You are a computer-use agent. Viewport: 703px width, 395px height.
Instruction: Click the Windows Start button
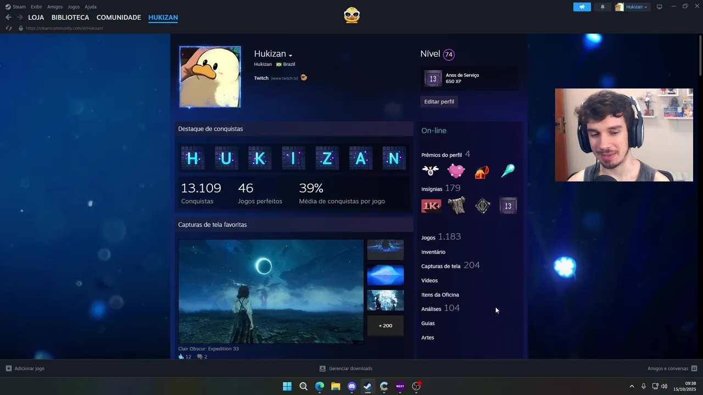tap(287, 386)
